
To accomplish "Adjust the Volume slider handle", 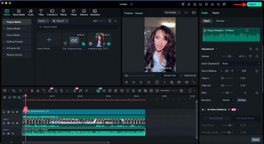I will [x=229, y=56].
